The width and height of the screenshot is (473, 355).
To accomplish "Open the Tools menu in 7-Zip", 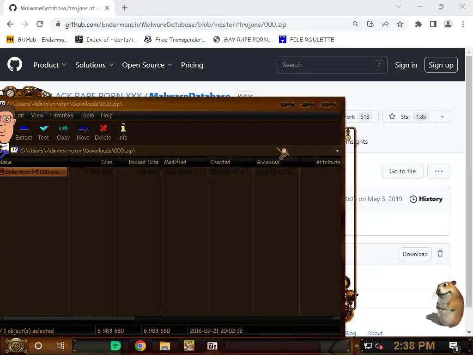I will 87,115.
